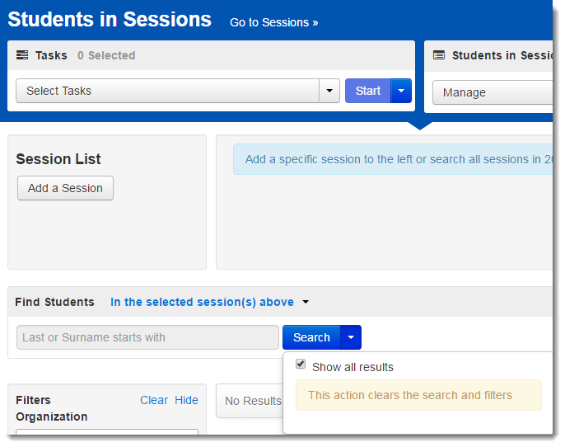Click the Students in Sessions panel icon

pos(438,55)
